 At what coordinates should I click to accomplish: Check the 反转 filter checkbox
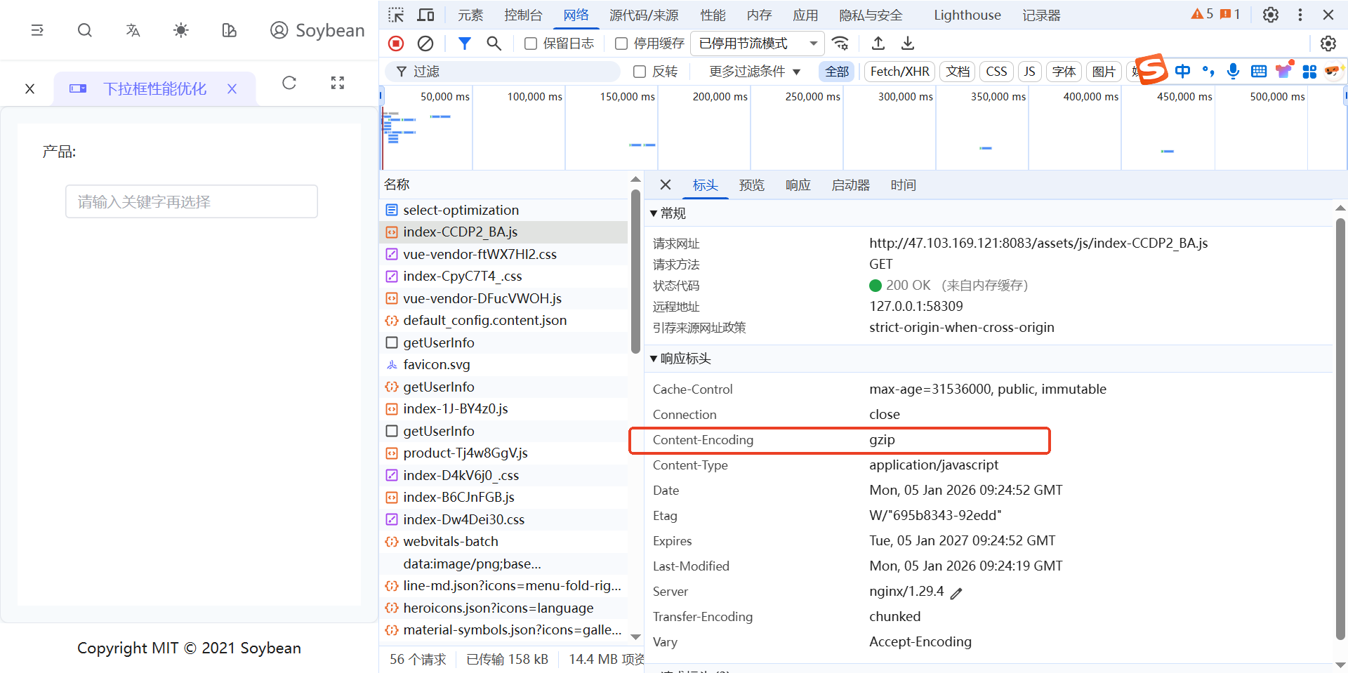pos(639,71)
